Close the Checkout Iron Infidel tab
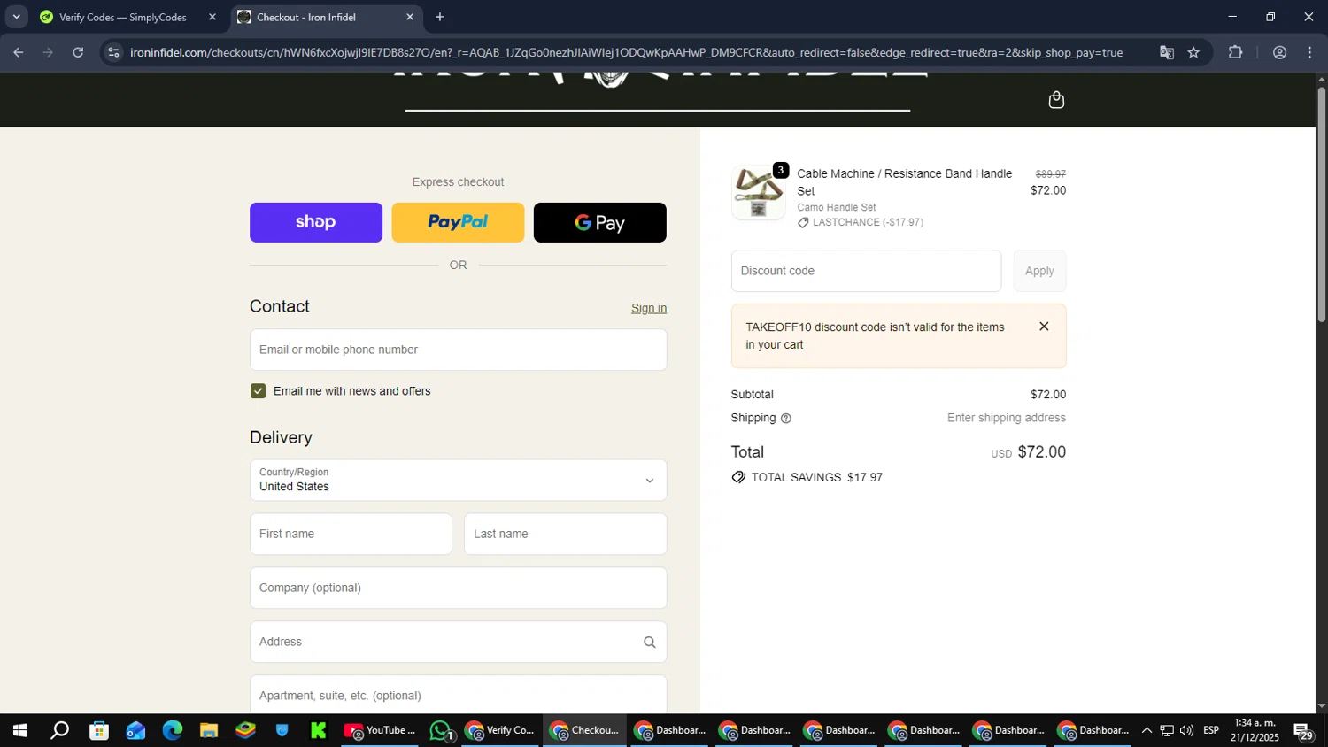1328x747 pixels. tap(410, 17)
